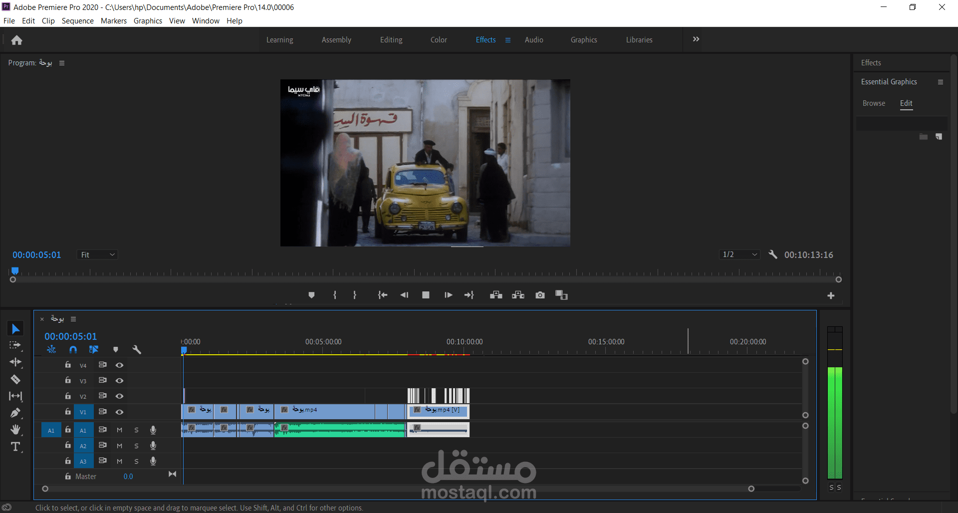Select the Slip tool
This screenshot has width=958, height=513.
[x=15, y=396]
